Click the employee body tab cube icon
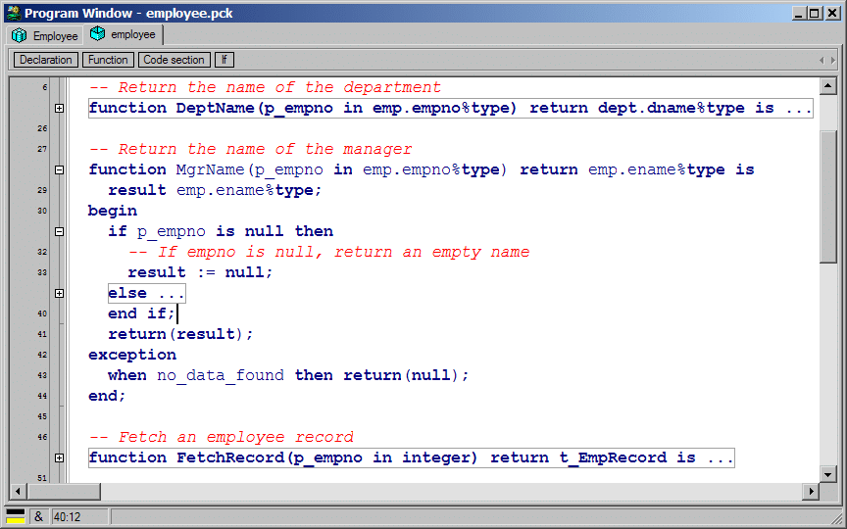 point(97,34)
